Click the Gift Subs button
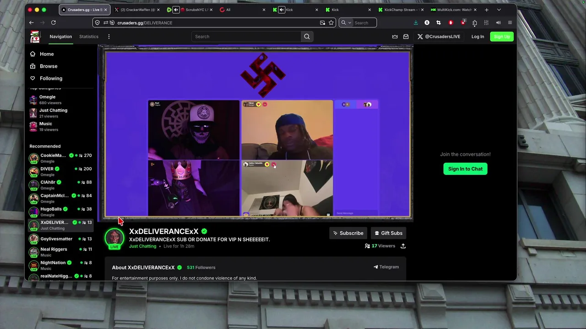This screenshot has width=586, height=329. (389, 233)
